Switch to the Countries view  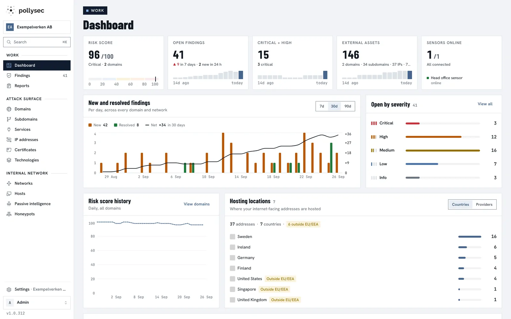point(461,204)
